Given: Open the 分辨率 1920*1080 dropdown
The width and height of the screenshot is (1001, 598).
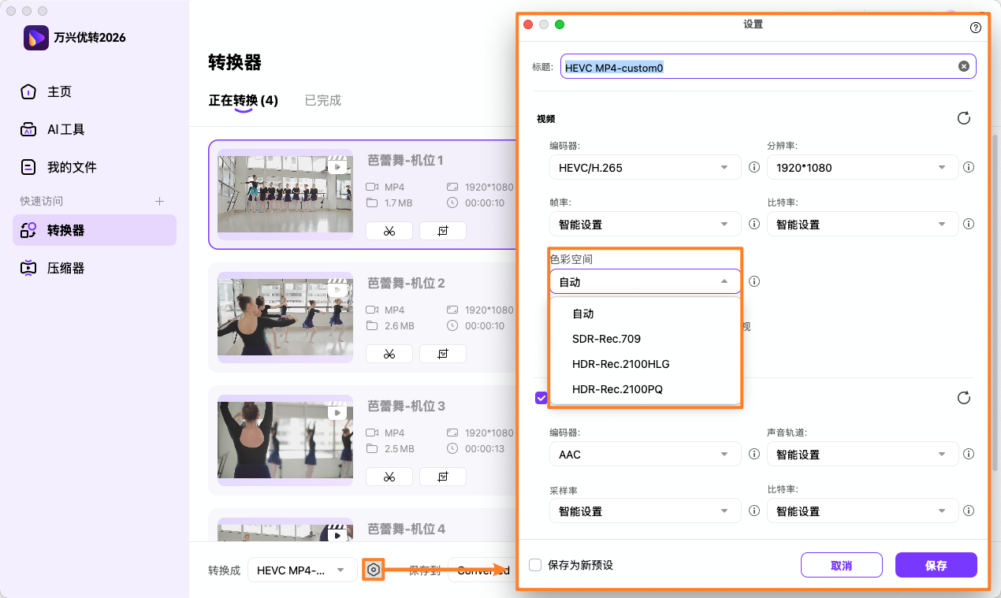Looking at the screenshot, I should (863, 167).
